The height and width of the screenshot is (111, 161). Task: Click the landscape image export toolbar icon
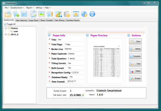point(41,14)
